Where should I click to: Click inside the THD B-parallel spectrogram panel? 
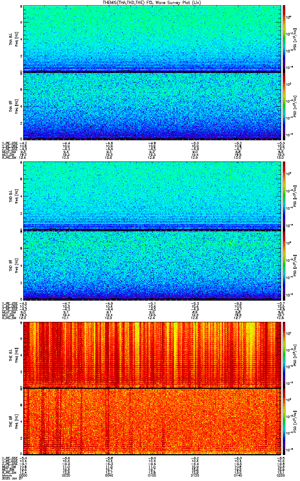click(152, 265)
